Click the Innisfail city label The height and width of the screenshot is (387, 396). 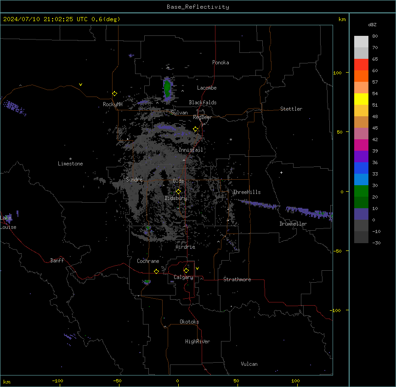(191, 150)
